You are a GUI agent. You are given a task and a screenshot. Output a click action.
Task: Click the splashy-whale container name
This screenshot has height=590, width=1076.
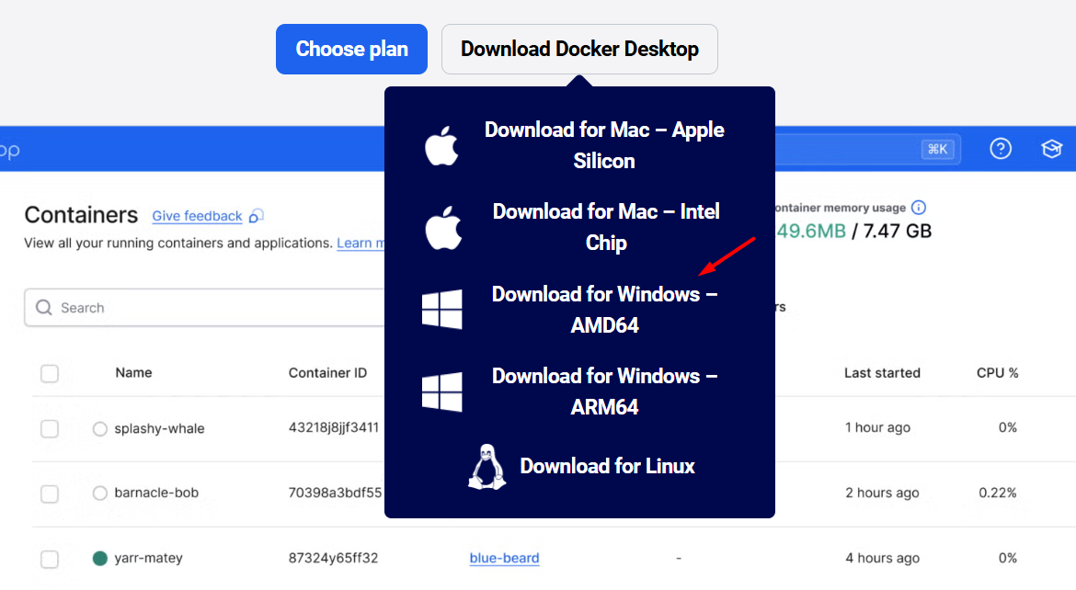(x=159, y=429)
